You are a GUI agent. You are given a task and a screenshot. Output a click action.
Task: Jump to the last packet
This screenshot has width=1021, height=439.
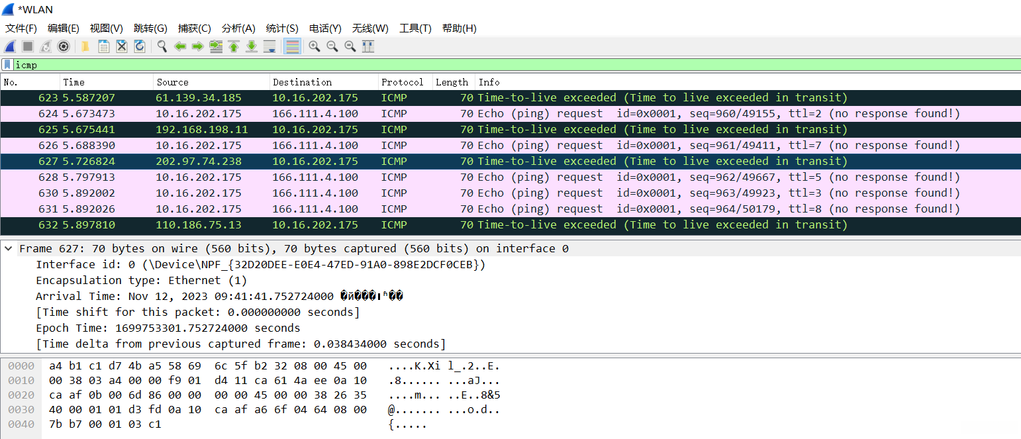click(x=252, y=46)
